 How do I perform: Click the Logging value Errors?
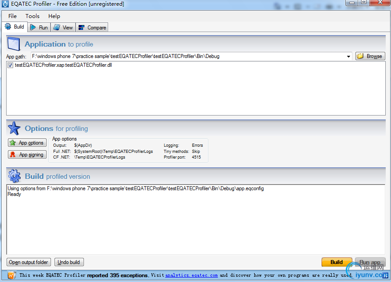(x=197, y=145)
